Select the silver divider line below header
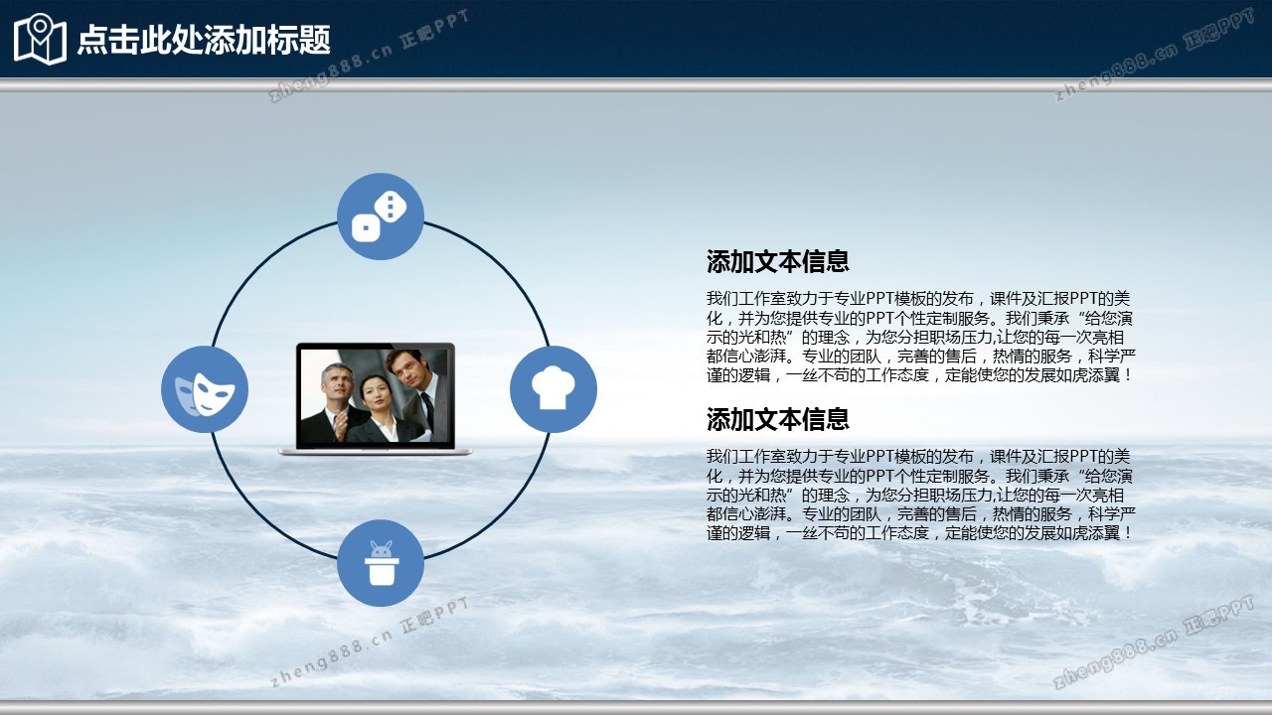1272x715 pixels. [636, 86]
